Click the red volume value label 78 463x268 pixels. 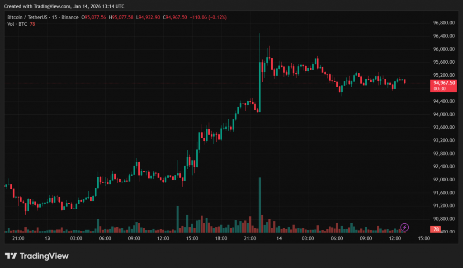point(436,230)
